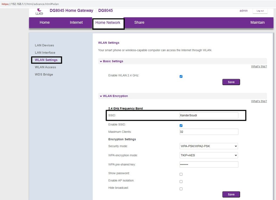Click the SSID input field
This screenshot has height=200, width=276.
209,115
